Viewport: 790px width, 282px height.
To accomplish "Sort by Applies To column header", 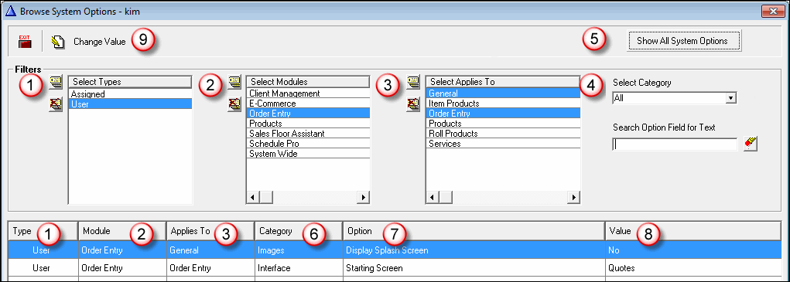I will coord(210,231).
